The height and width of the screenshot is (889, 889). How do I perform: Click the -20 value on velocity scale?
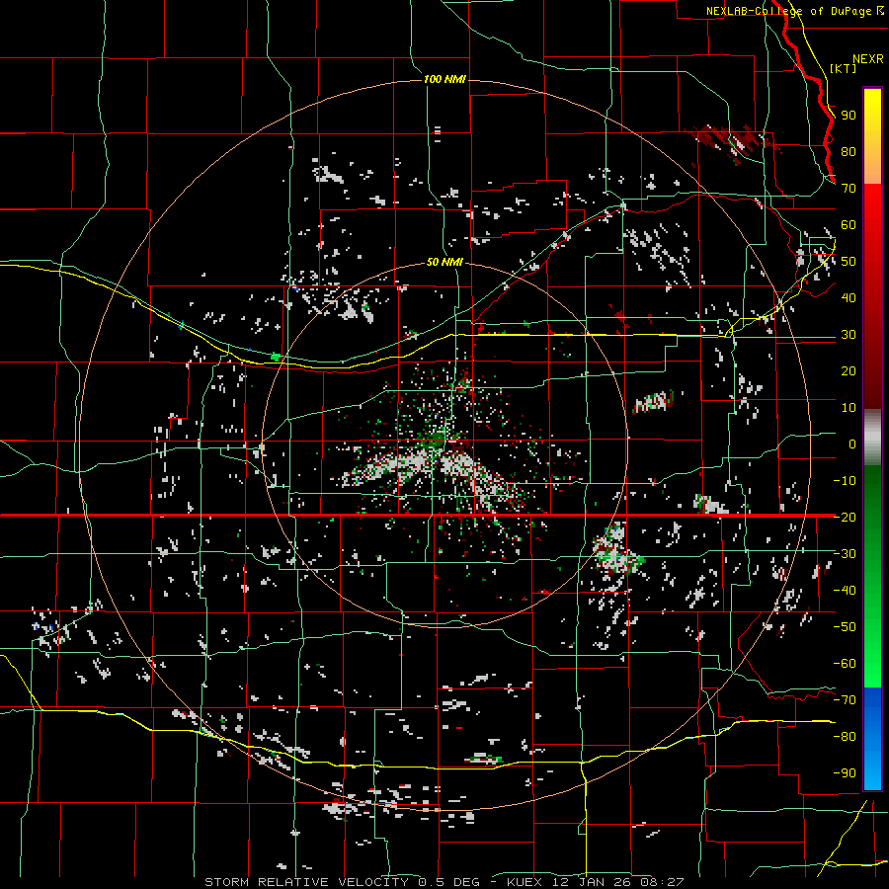(x=845, y=517)
